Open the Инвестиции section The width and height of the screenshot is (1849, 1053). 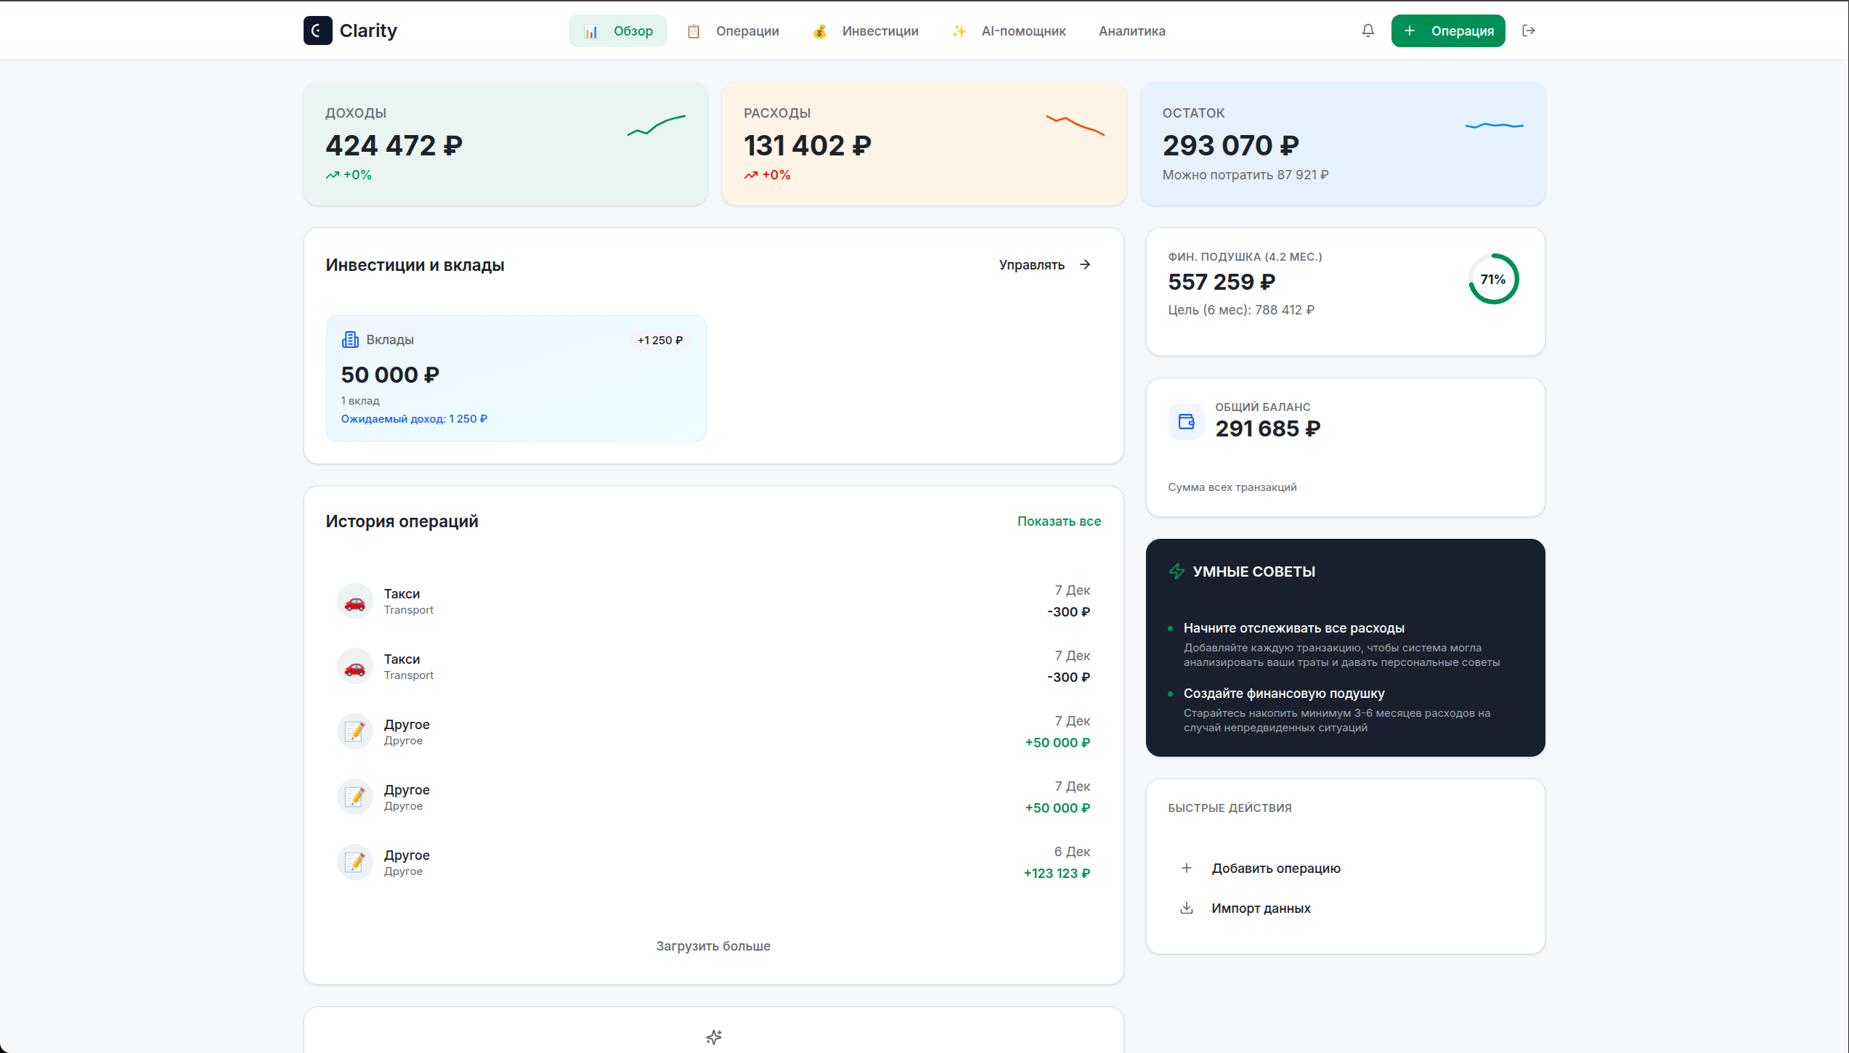coord(879,31)
